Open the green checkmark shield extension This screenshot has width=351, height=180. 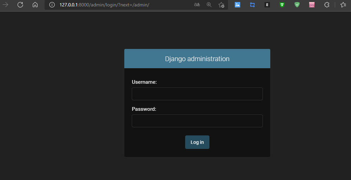tap(297, 5)
